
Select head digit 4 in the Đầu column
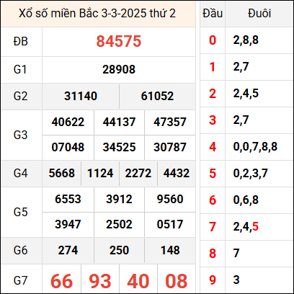[x=213, y=147]
